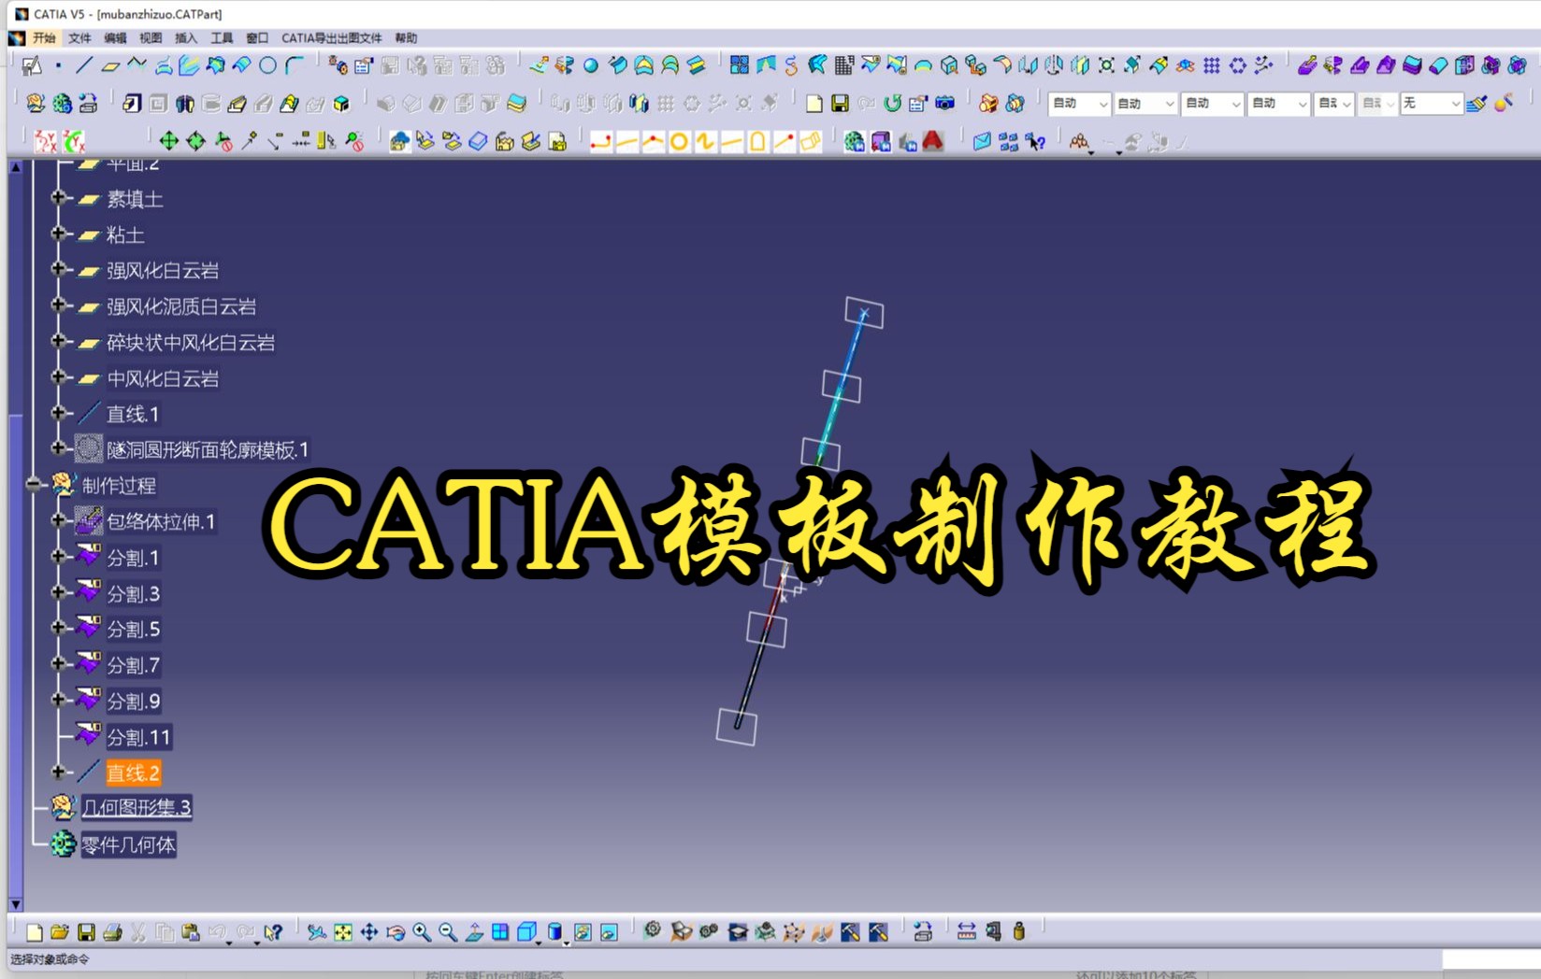
Task: Select the Fit All view icon
Action: point(341,931)
